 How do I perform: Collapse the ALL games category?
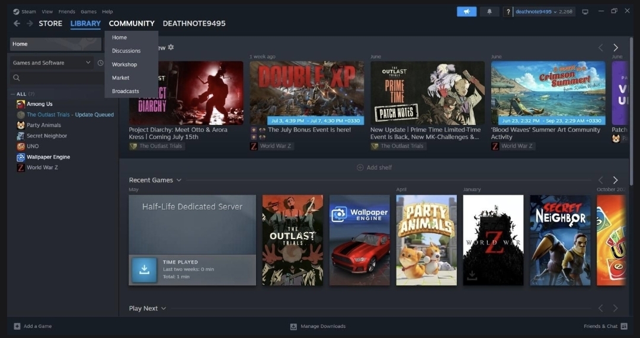click(12, 94)
